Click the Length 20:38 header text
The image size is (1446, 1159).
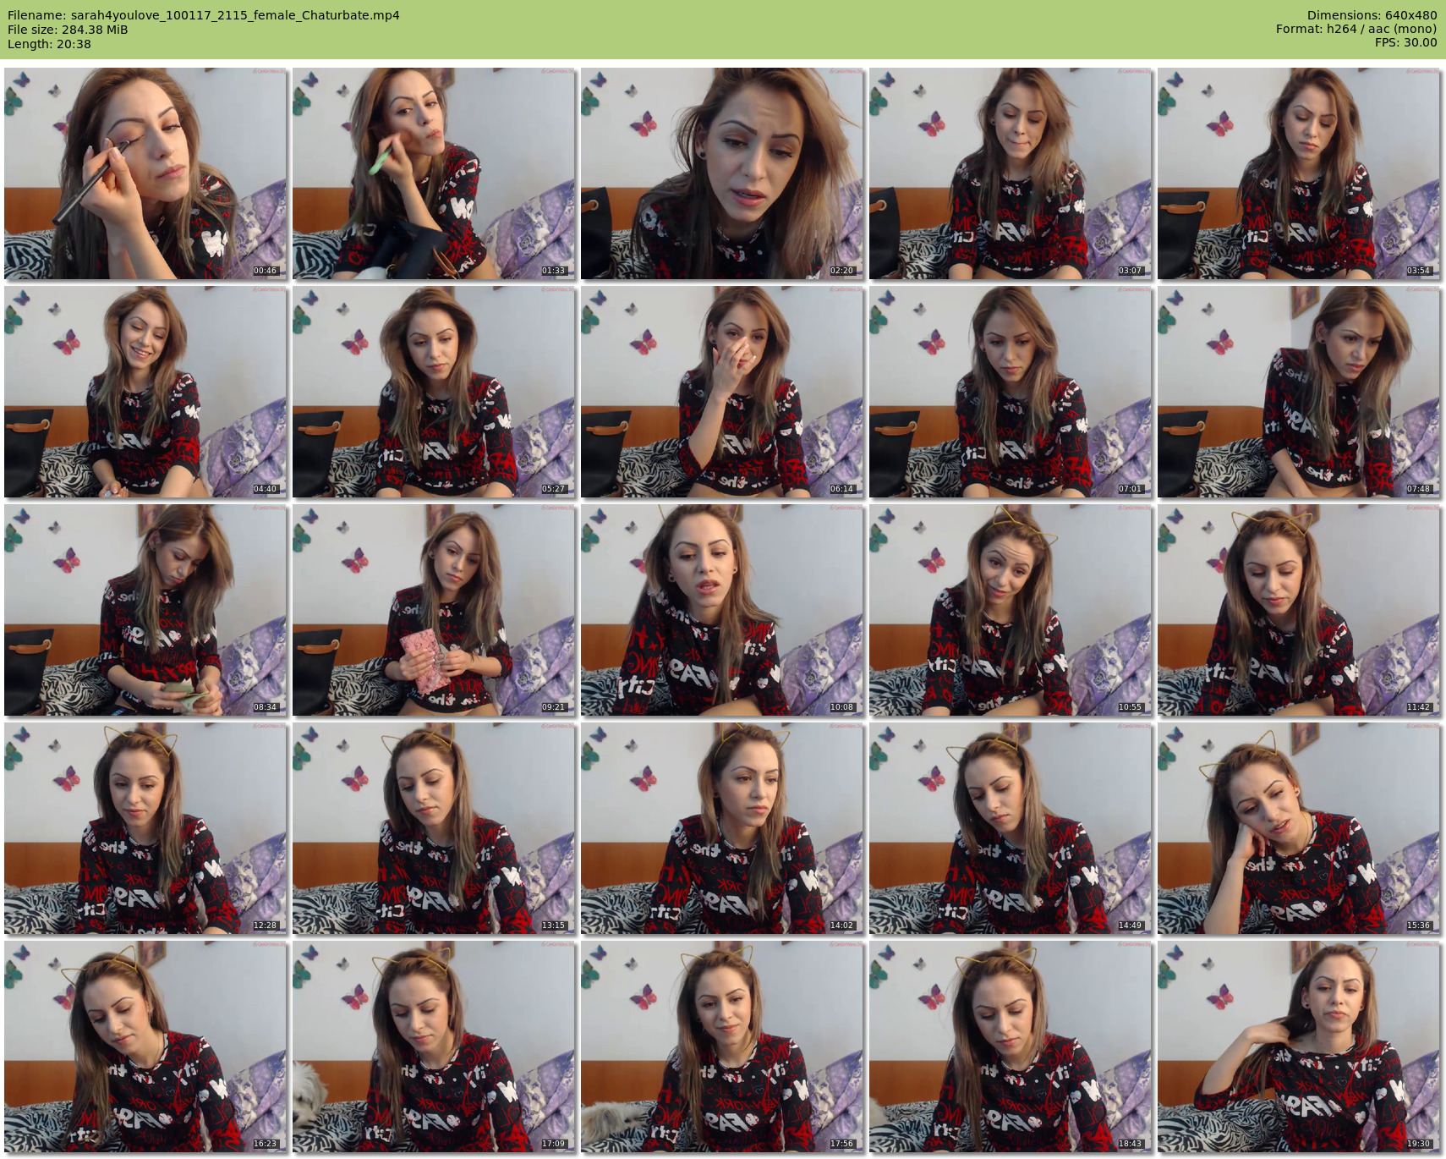click(x=49, y=44)
